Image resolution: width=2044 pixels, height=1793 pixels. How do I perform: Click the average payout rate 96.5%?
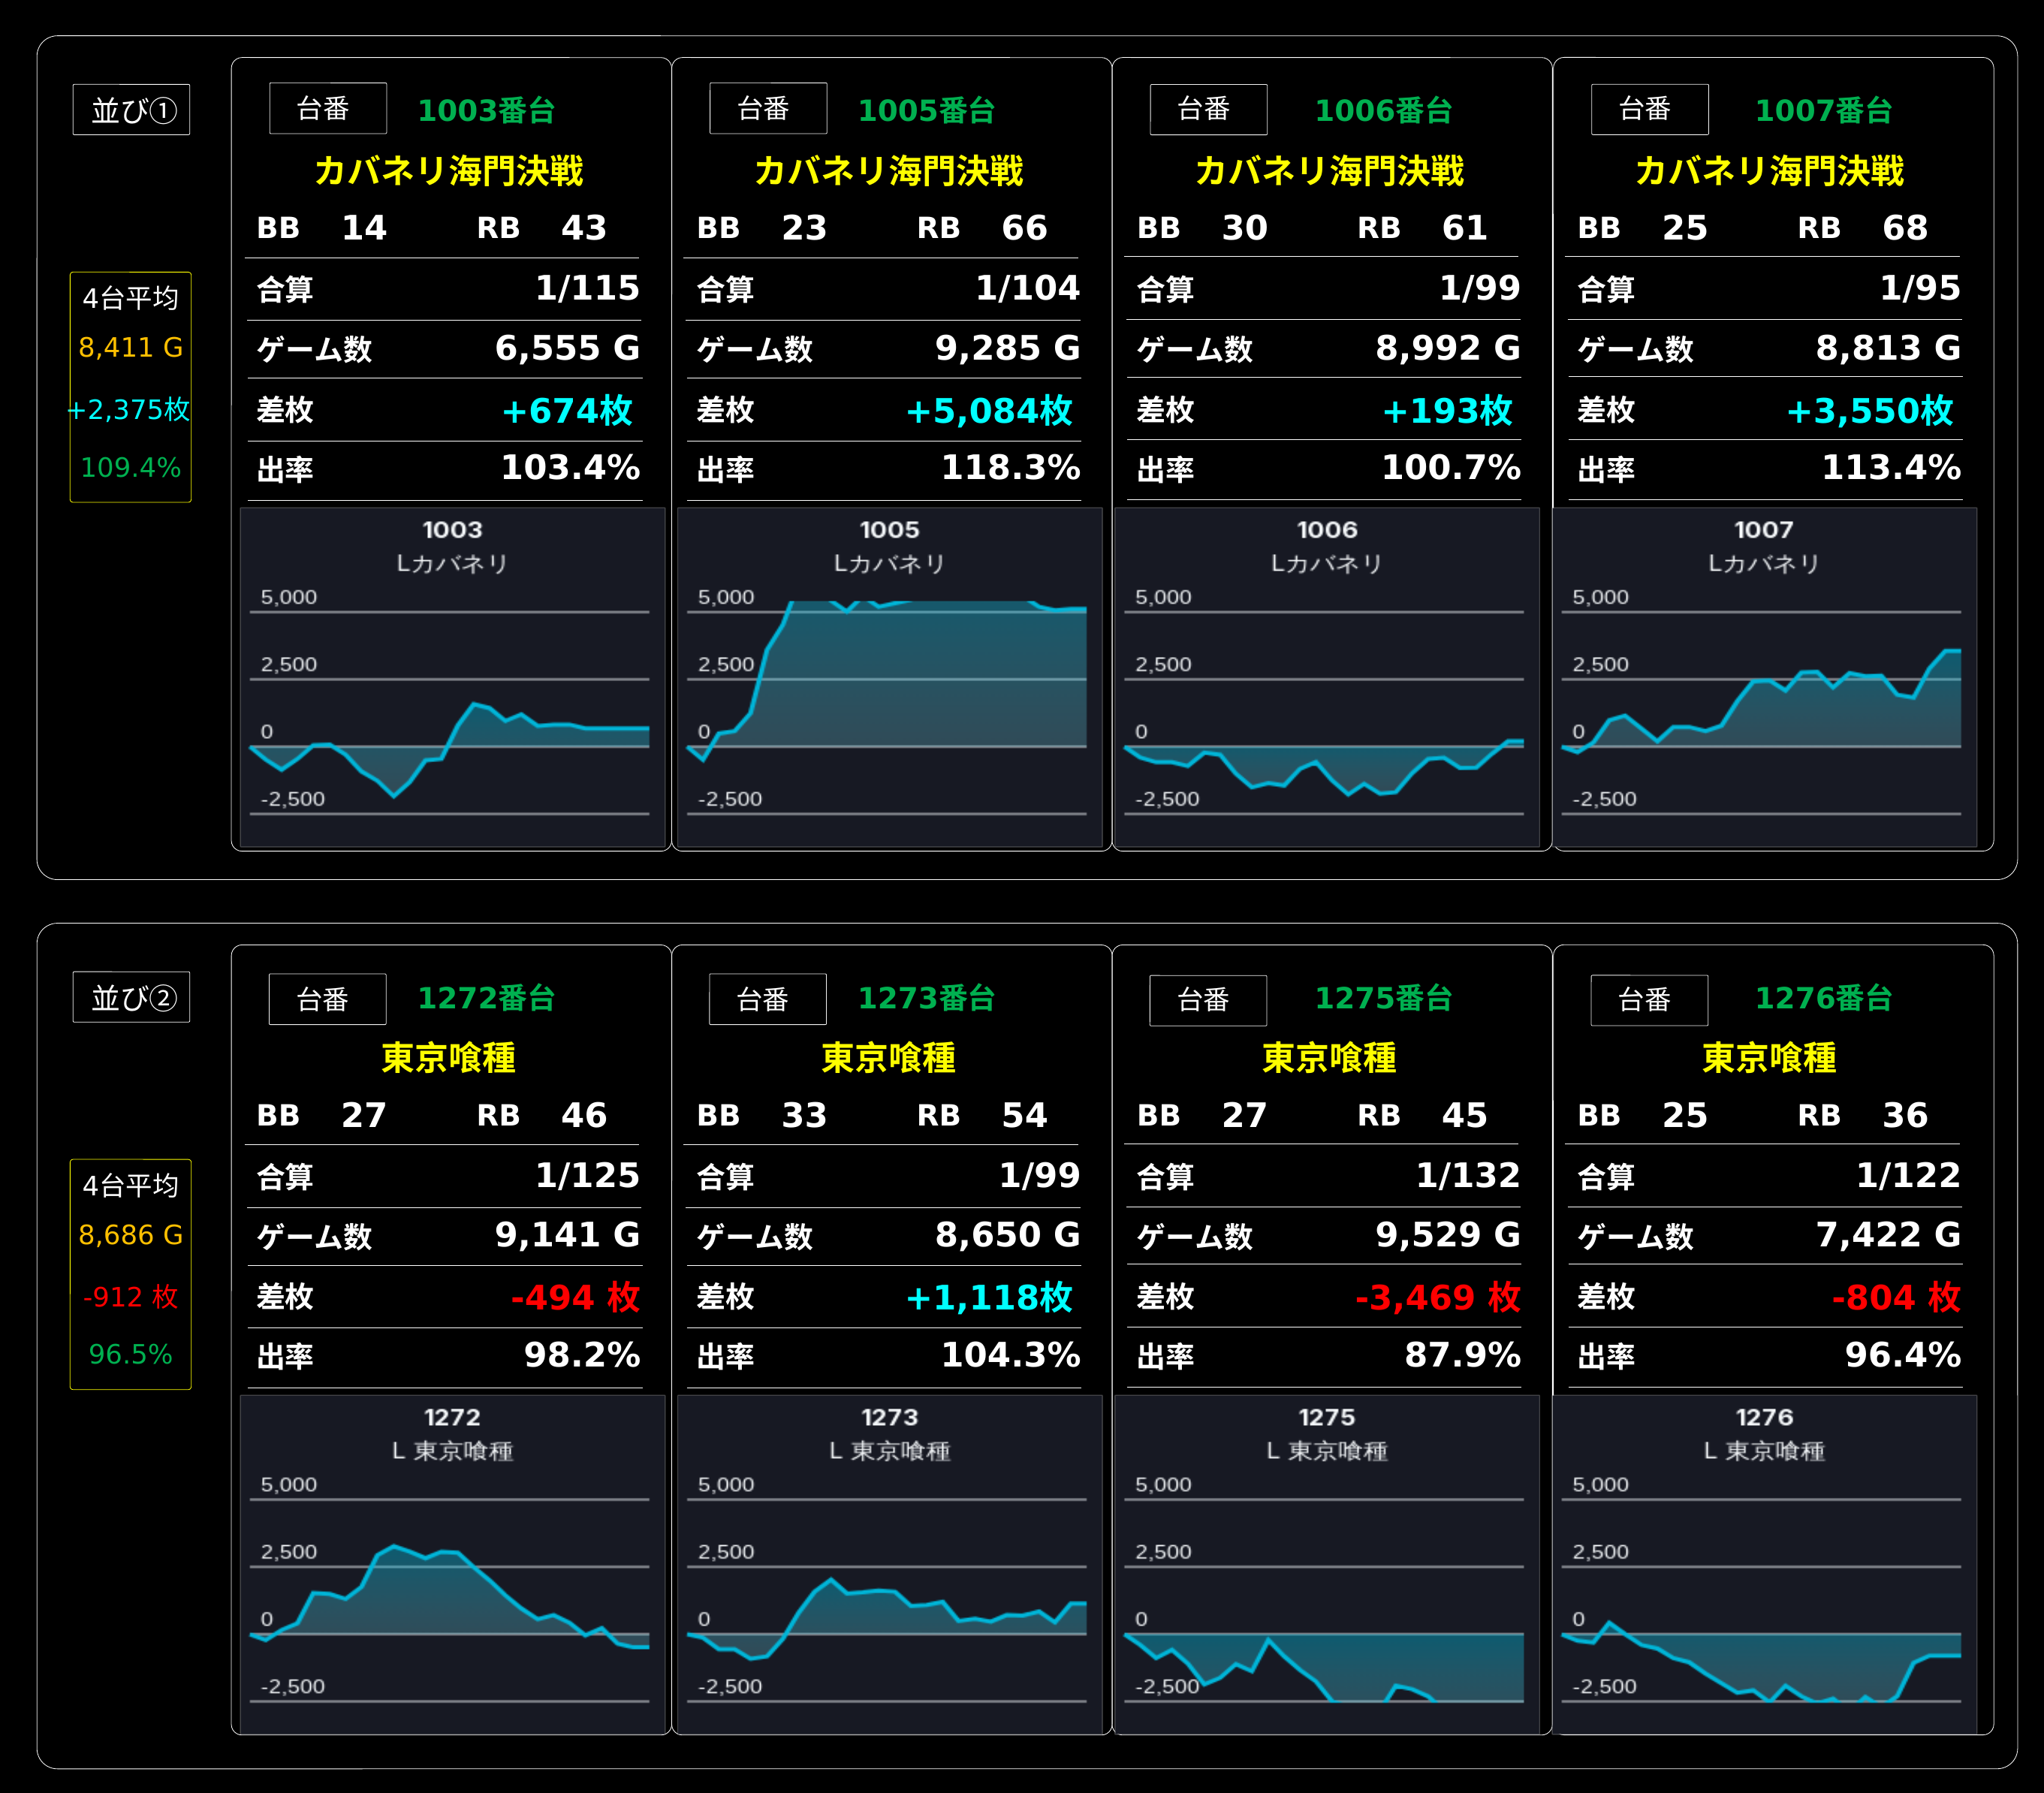131,1355
